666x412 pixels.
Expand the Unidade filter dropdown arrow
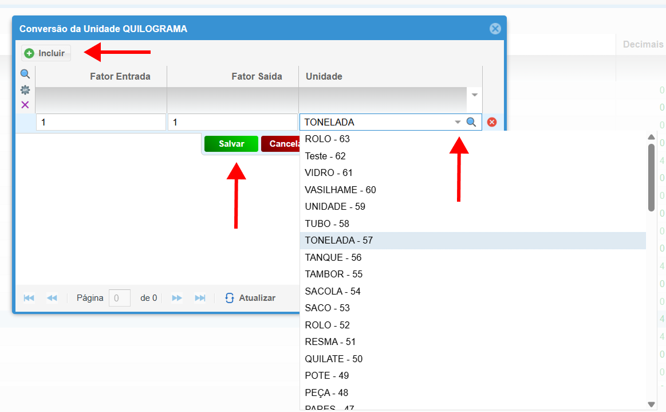474,95
